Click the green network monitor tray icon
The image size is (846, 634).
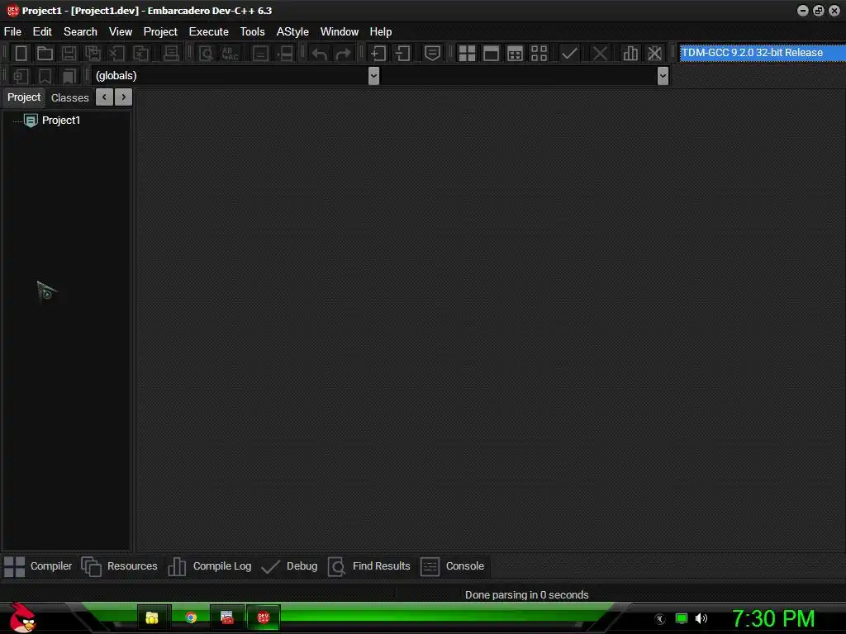pos(682,618)
